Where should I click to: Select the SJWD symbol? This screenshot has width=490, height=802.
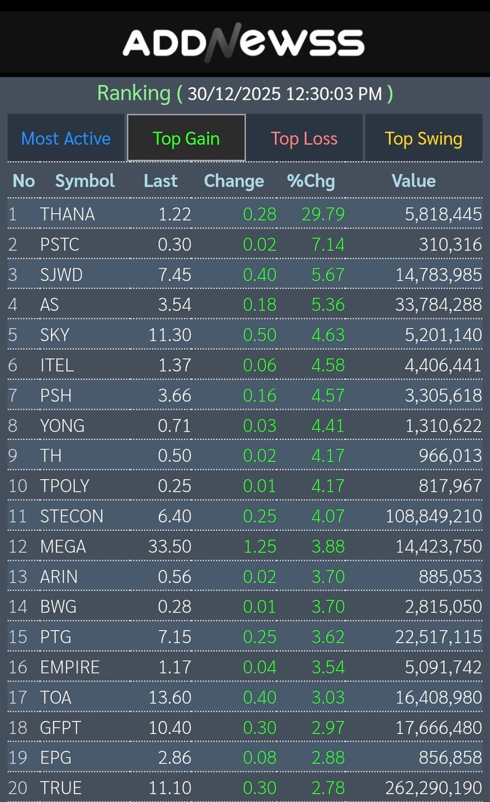click(61, 275)
